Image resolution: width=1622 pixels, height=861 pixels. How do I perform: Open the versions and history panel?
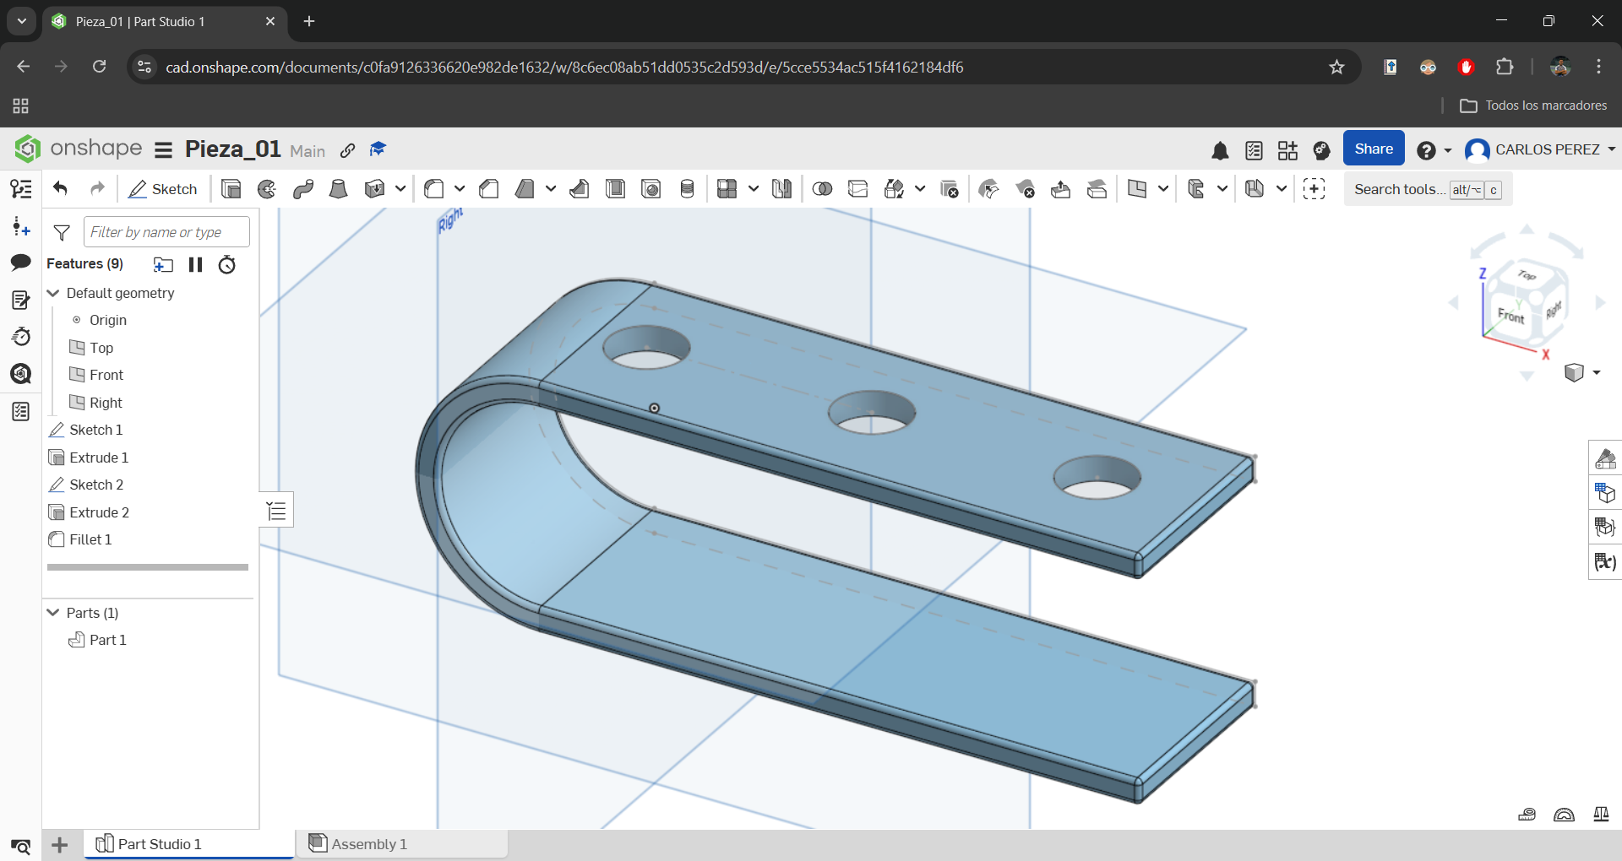(21, 337)
